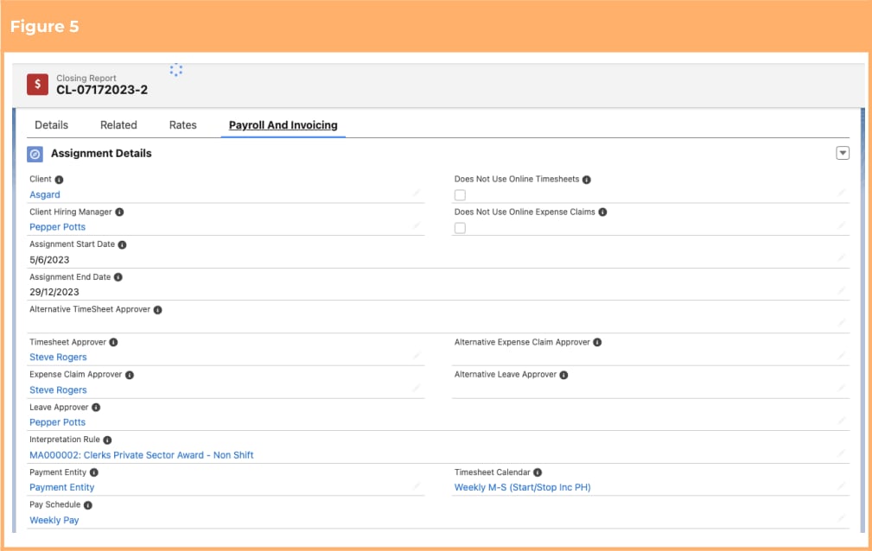Open the Assignment Details section dropdown arrow
The height and width of the screenshot is (551, 872).
click(x=843, y=153)
